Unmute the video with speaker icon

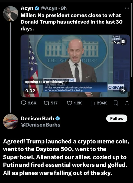coord(123,90)
